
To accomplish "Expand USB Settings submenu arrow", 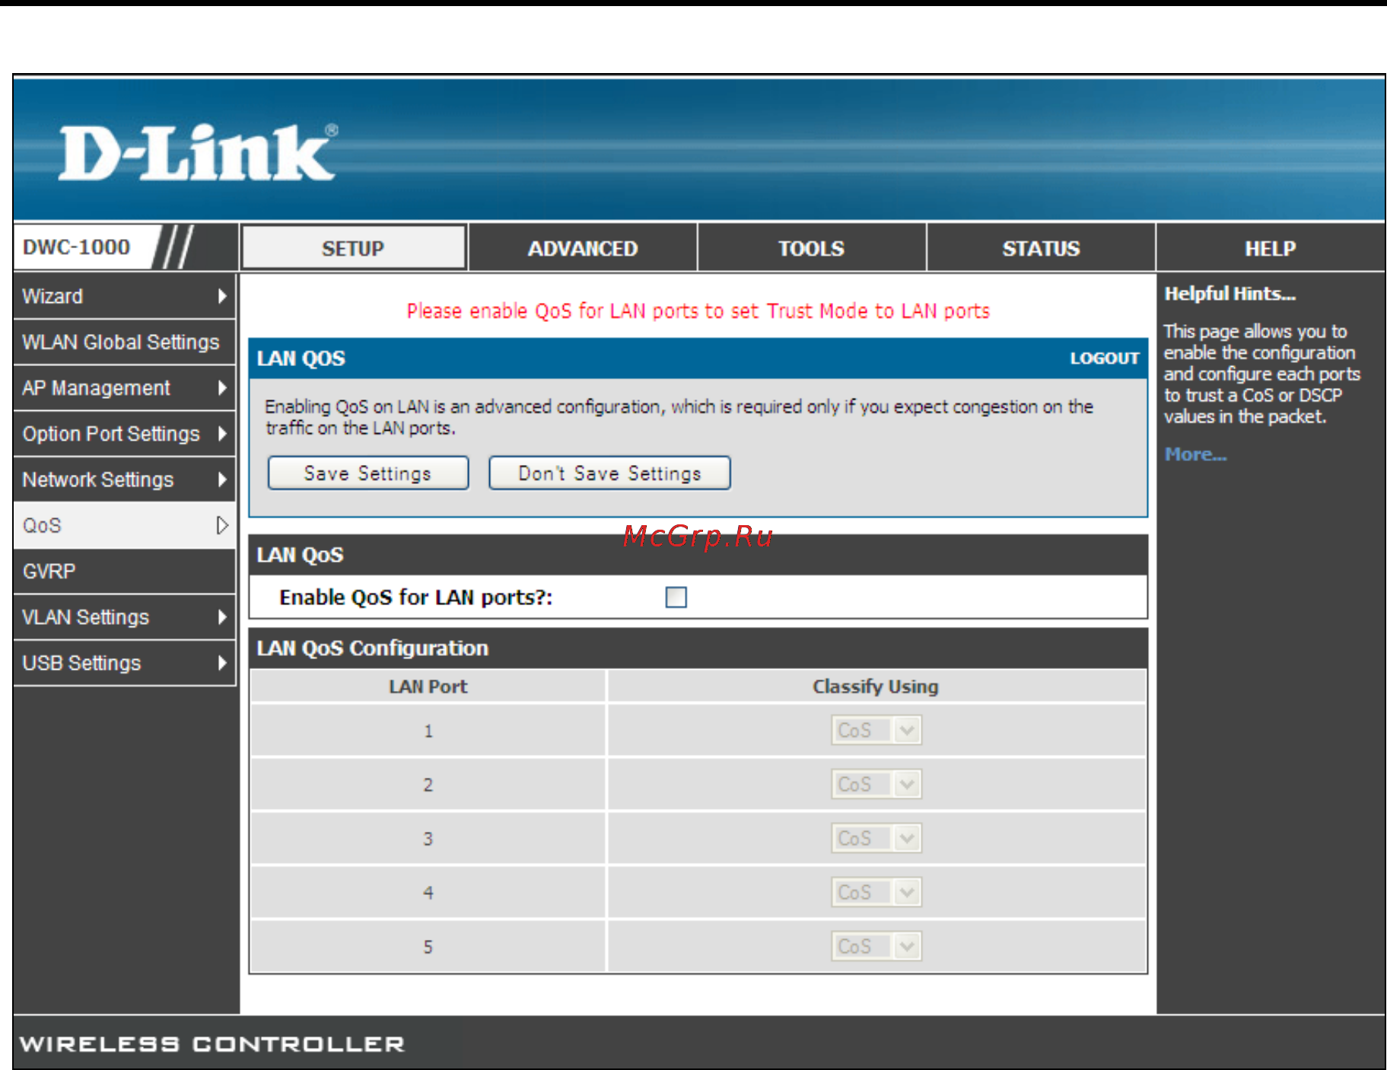I will tap(222, 663).
